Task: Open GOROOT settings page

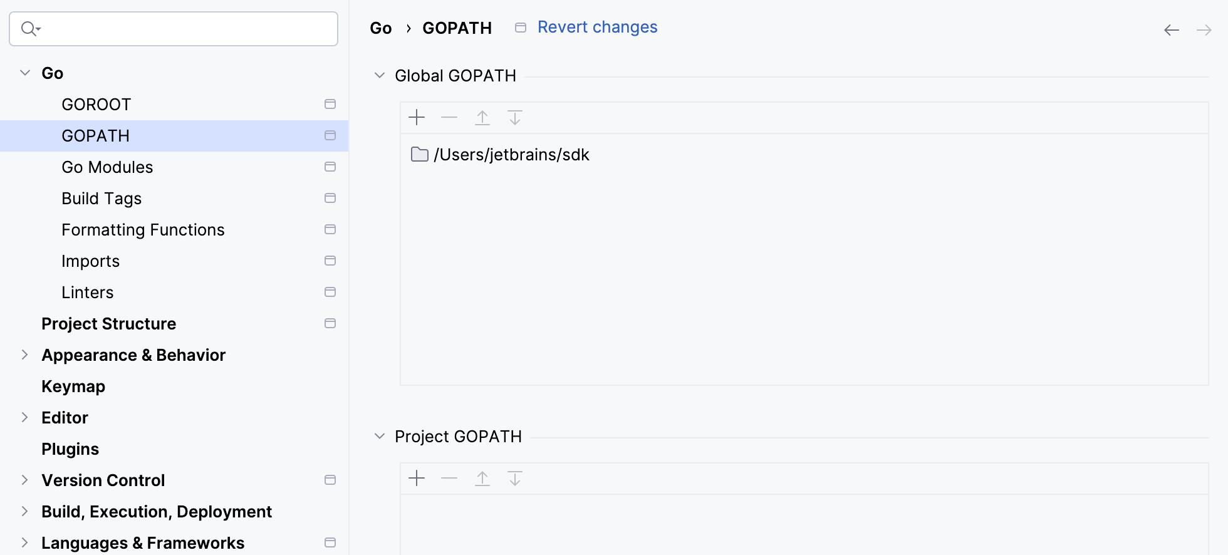Action: (x=96, y=104)
